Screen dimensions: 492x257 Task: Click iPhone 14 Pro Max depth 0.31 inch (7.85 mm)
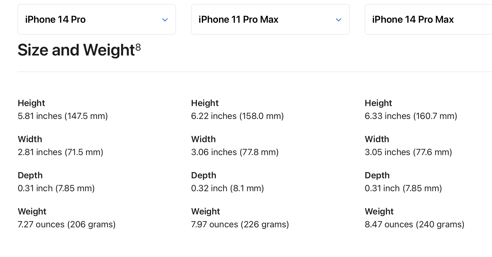[404, 188]
